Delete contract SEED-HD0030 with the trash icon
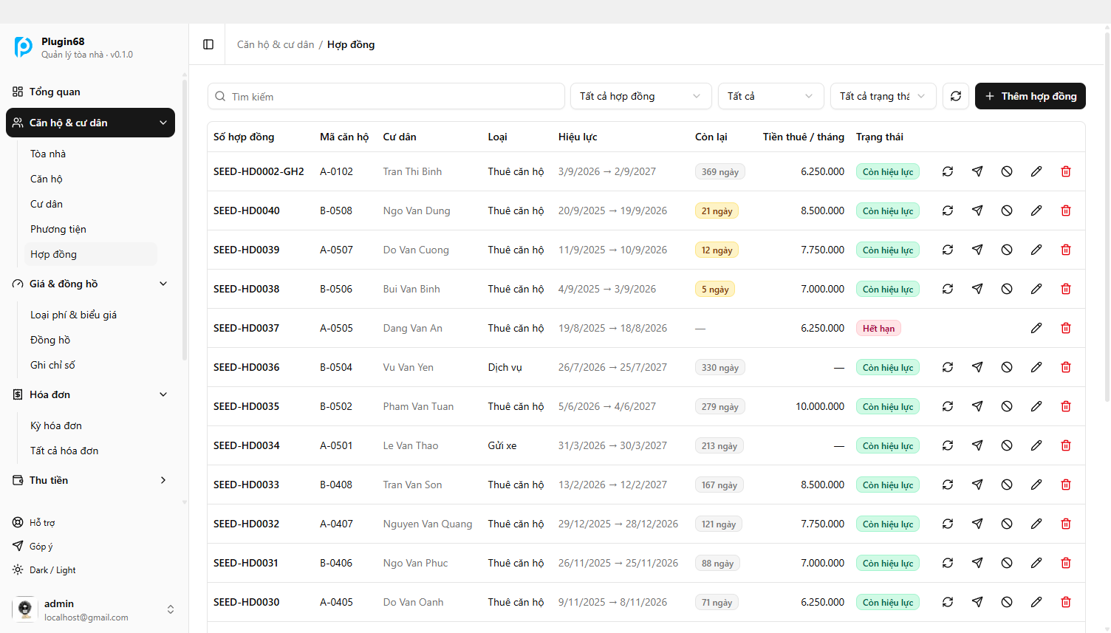This screenshot has width=1111, height=633. click(1066, 602)
